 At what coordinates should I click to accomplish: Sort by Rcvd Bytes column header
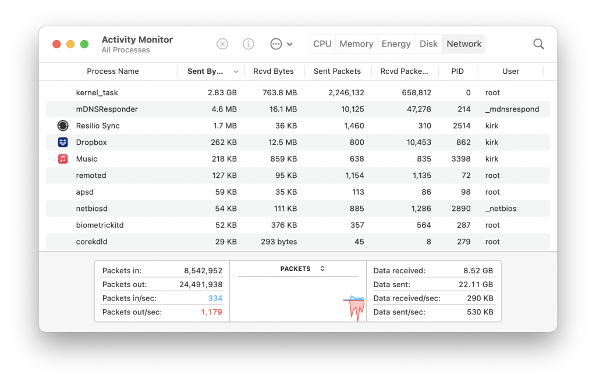pyautogui.click(x=274, y=71)
